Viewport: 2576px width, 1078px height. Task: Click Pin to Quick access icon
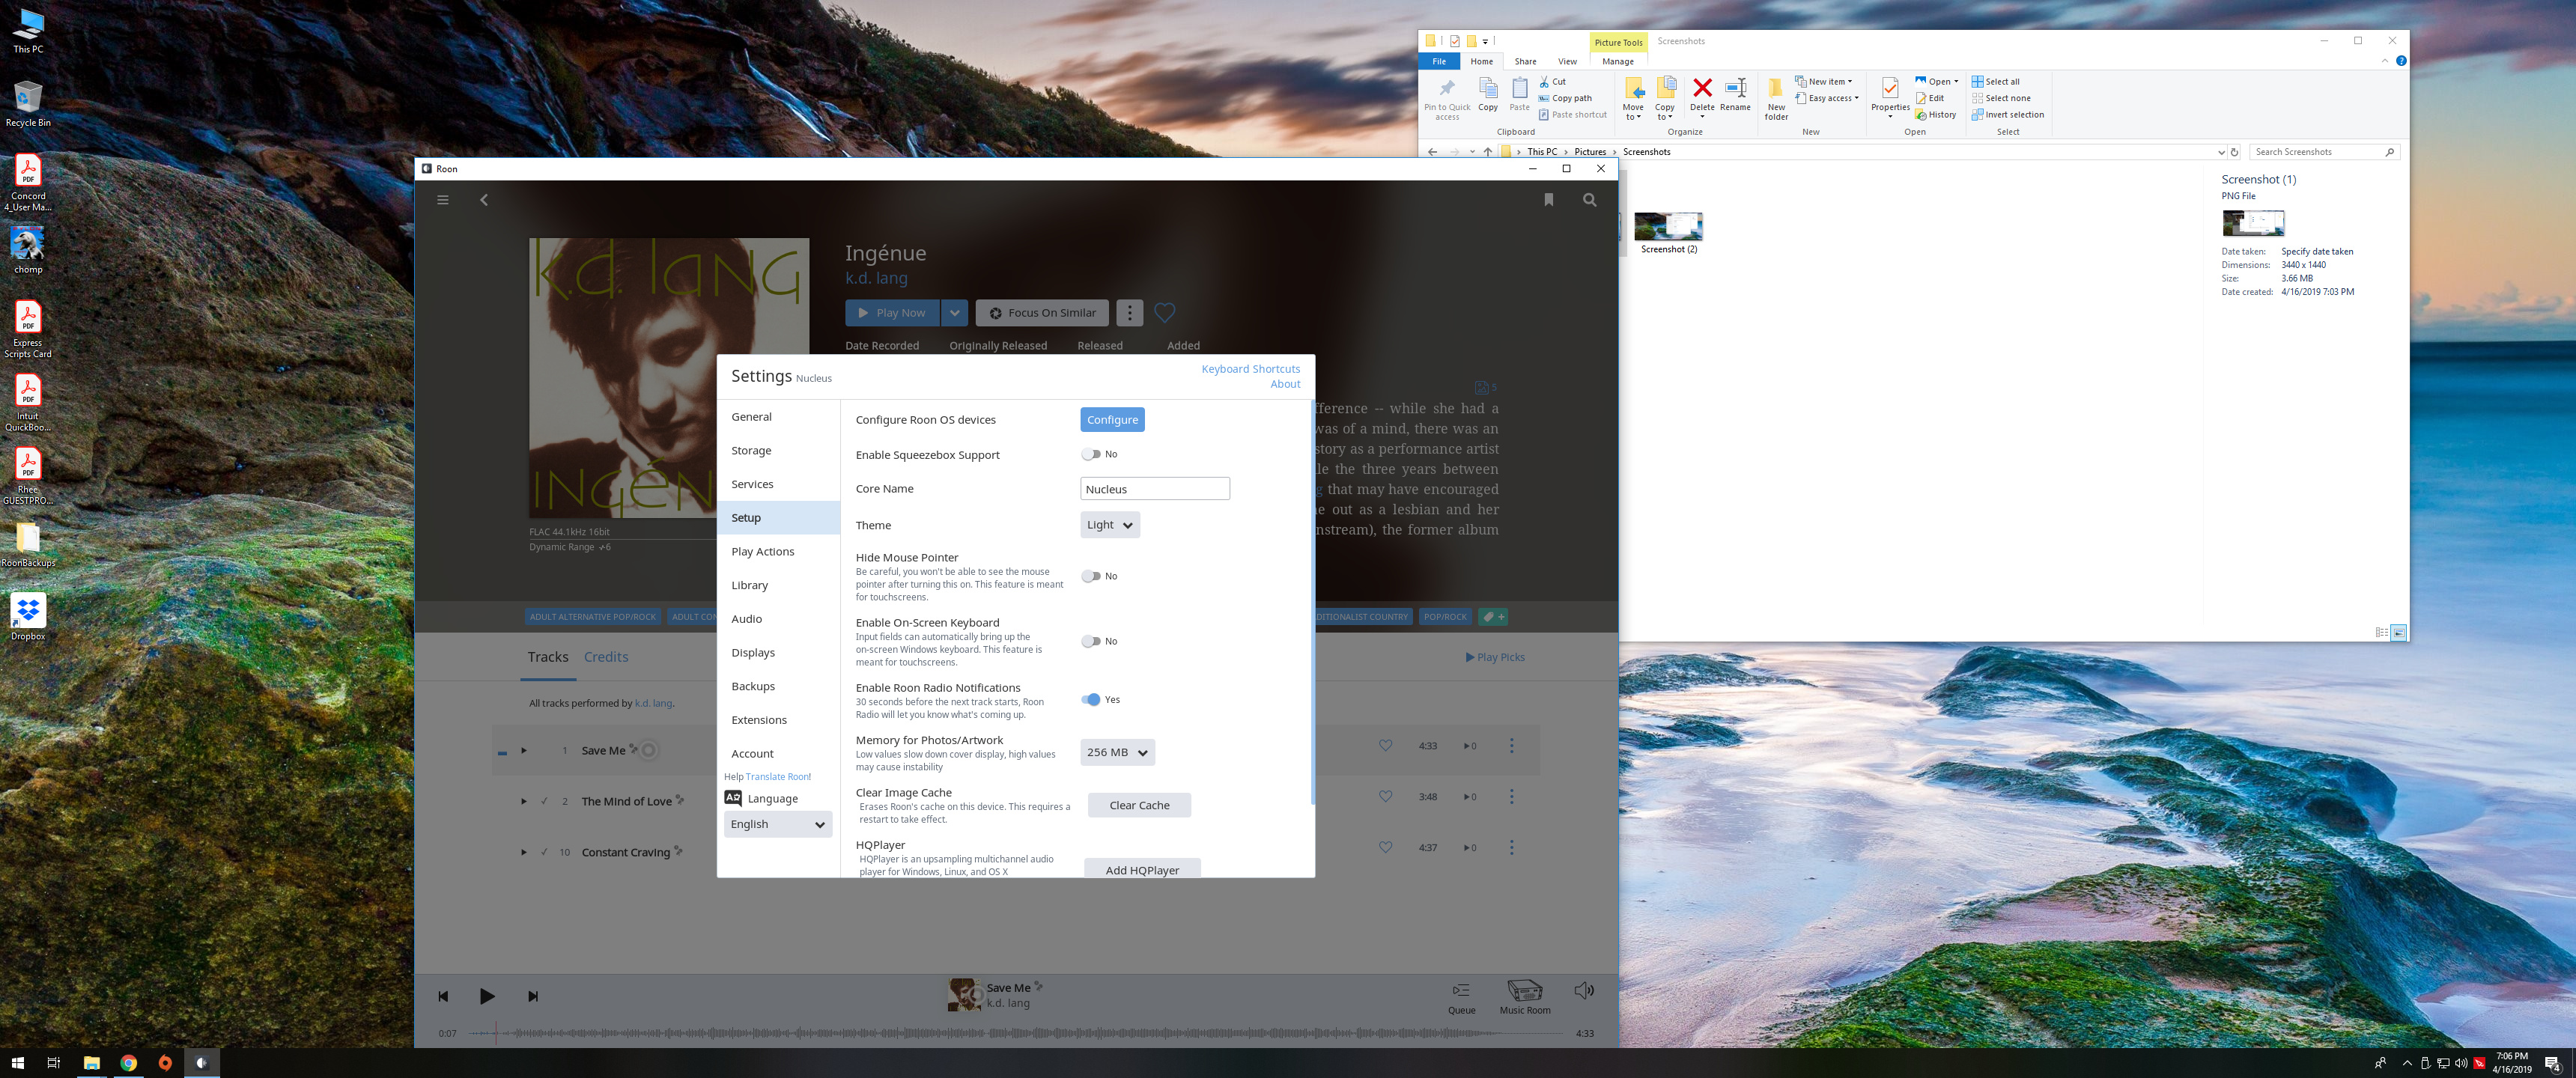pos(1447,99)
